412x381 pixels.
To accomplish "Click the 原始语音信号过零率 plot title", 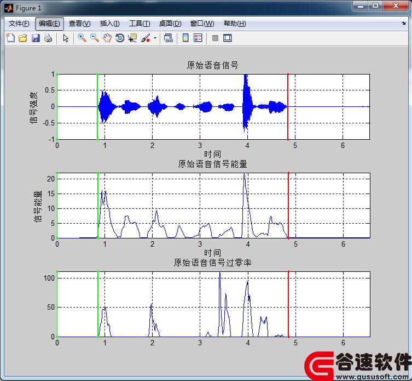I will pos(213,263).
